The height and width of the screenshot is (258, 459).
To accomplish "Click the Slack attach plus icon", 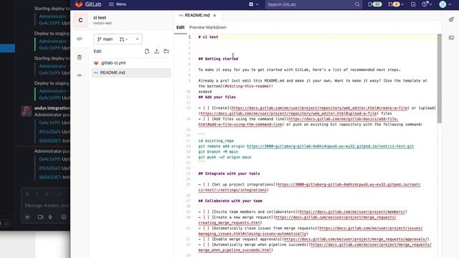I will point(27,217).
